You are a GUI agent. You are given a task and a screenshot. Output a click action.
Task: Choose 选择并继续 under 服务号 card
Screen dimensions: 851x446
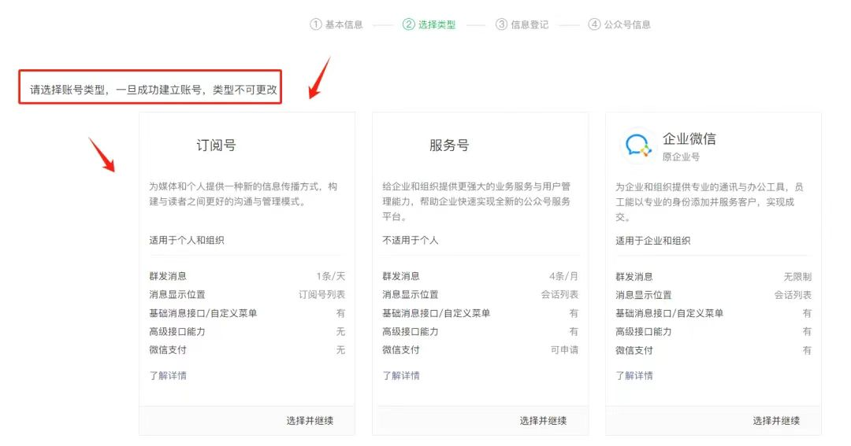543,421
